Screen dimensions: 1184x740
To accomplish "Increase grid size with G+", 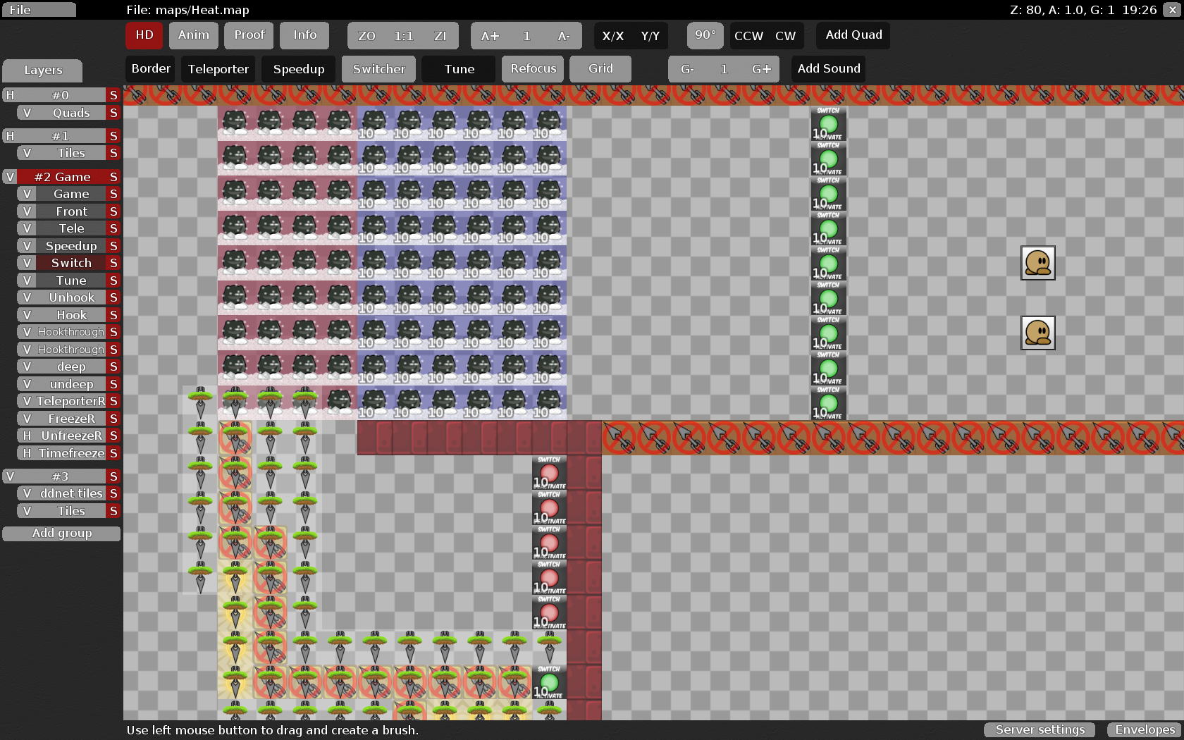I will coord(761,69).
